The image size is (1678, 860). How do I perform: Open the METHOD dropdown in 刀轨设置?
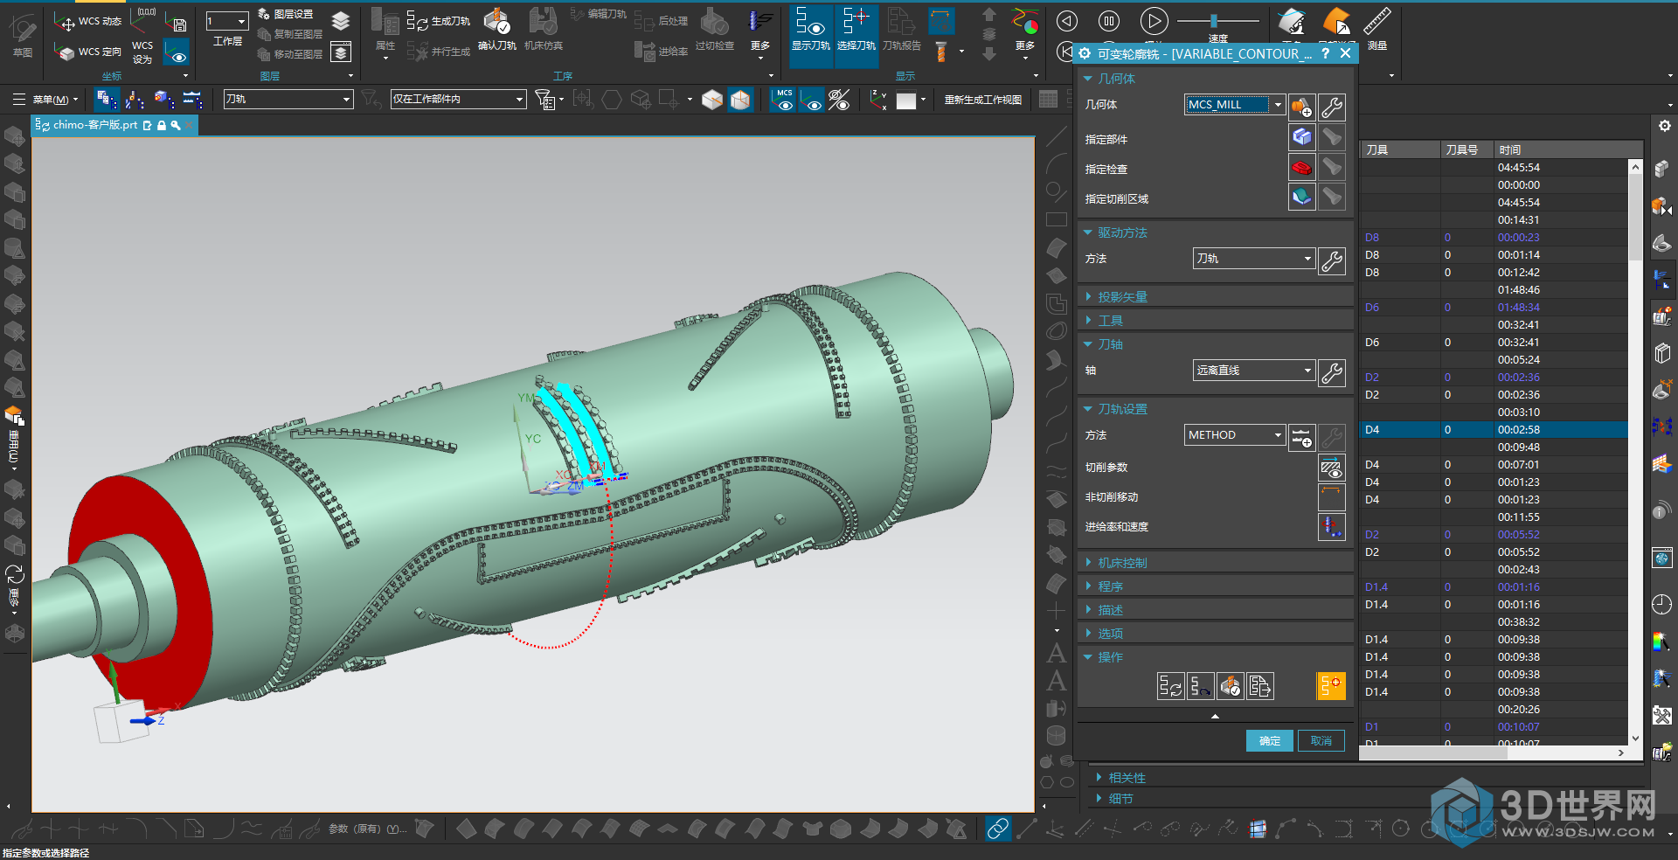click(1235, 434)
